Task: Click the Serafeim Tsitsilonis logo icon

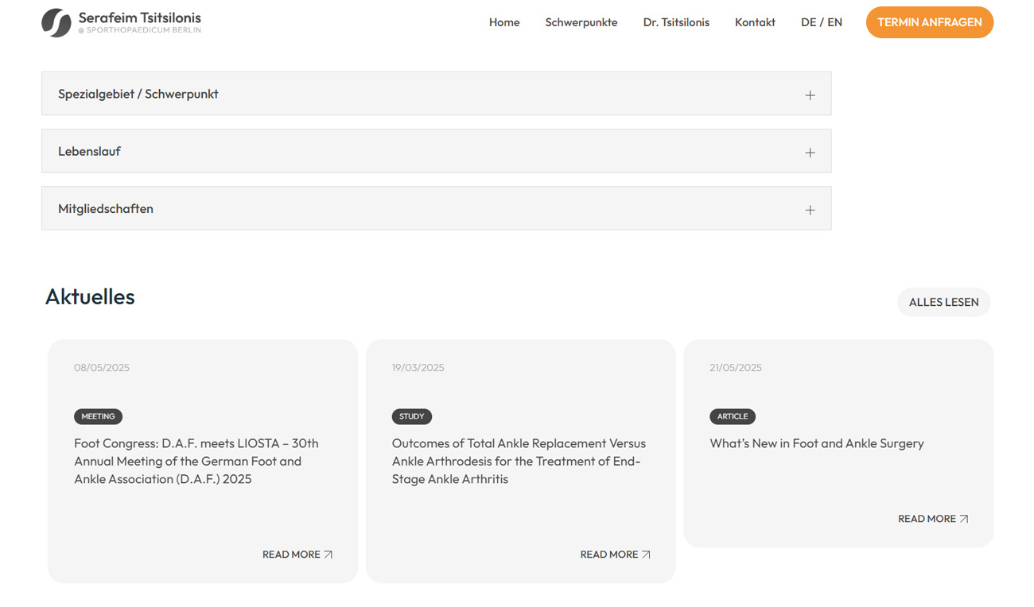Action: [56, 23]
